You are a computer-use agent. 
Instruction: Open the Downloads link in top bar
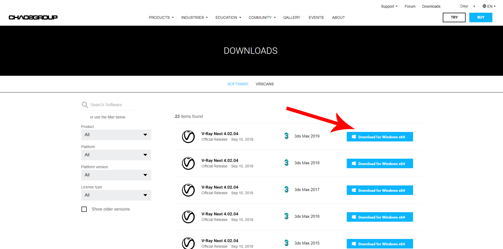pyautogui.click(x=431, y=6)
